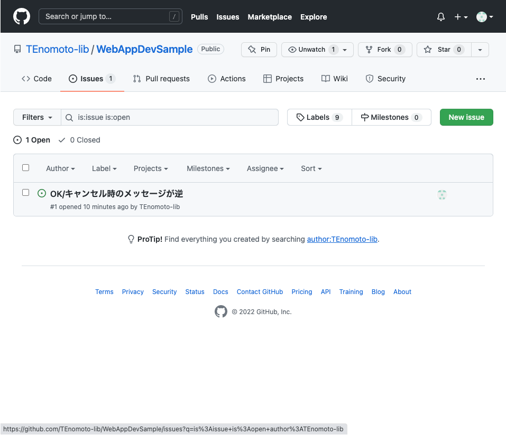Expand the Sort dropdown
The image size is (506, 435).
[x=311, y=168]
